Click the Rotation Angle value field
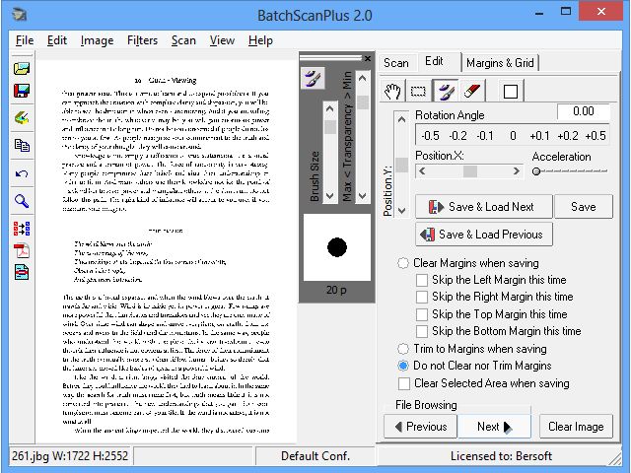The image size is (631, 473). click(x=583, y=111)
